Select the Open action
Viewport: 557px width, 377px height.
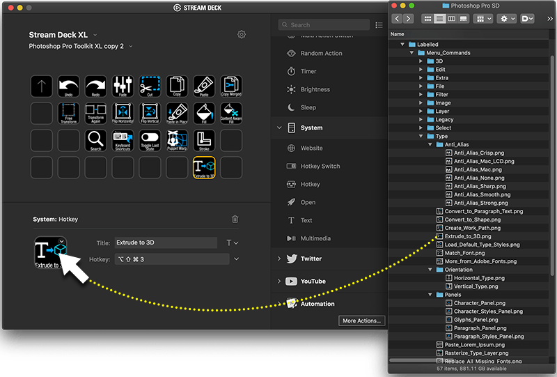pos(301,202)
